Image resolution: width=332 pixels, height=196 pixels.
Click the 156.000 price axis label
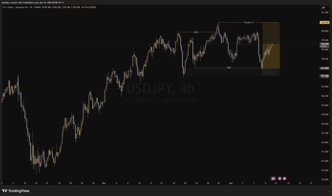tap(324, 105)
